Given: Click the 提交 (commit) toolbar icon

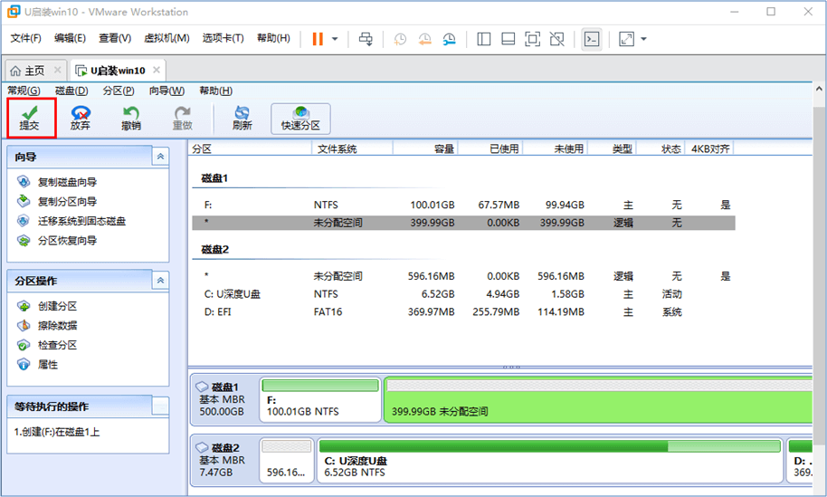Looking at the screenshot, I should click(30, 119).
